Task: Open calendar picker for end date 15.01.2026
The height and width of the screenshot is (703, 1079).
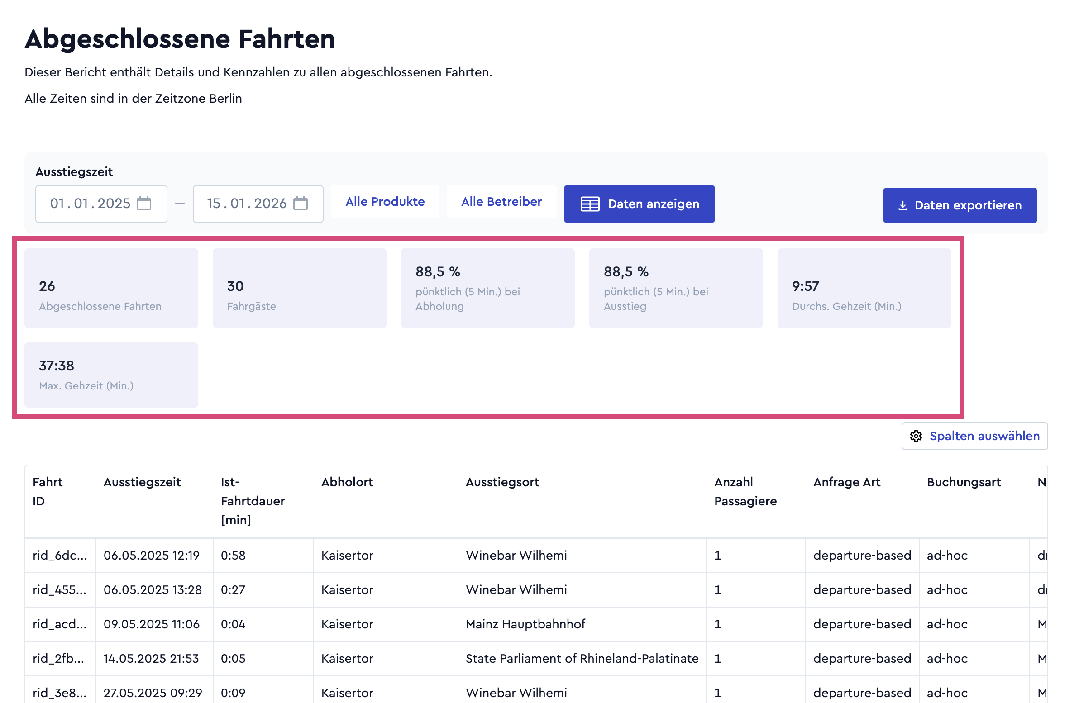Action: point(301,204)
